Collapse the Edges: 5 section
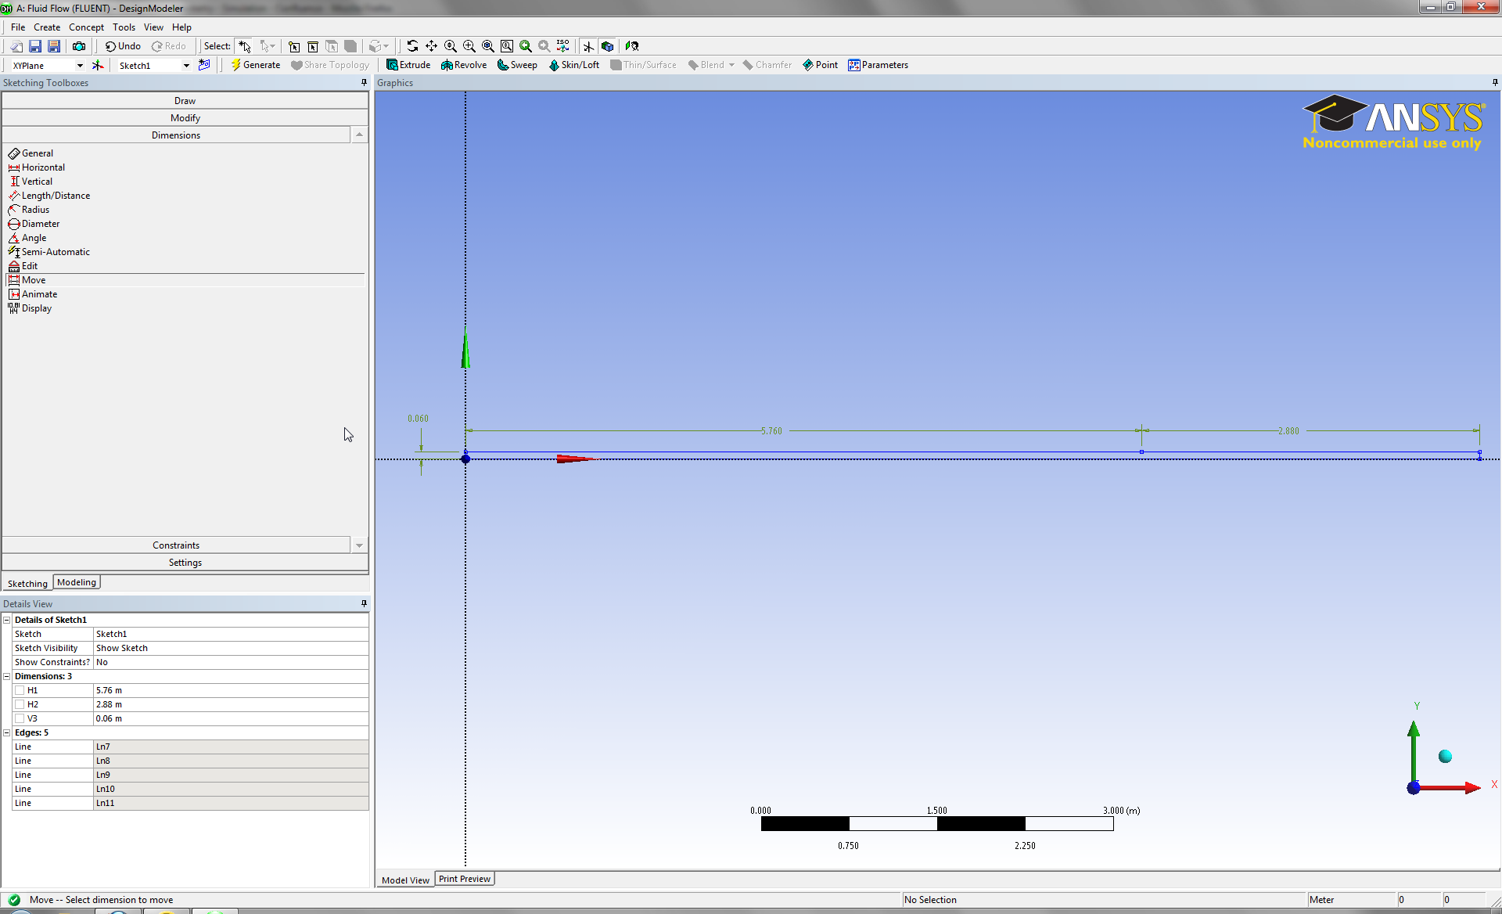This screenshot has width=1502, height=914. [x=7, y=732]
